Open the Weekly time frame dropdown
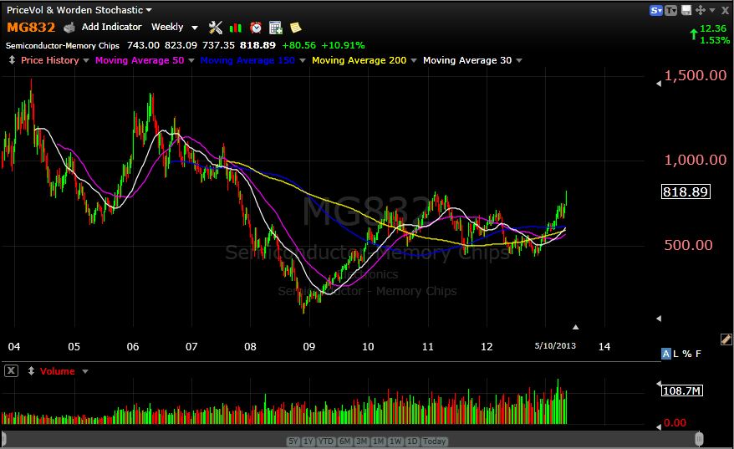This screenshot has height=449, width=734. 174,28
